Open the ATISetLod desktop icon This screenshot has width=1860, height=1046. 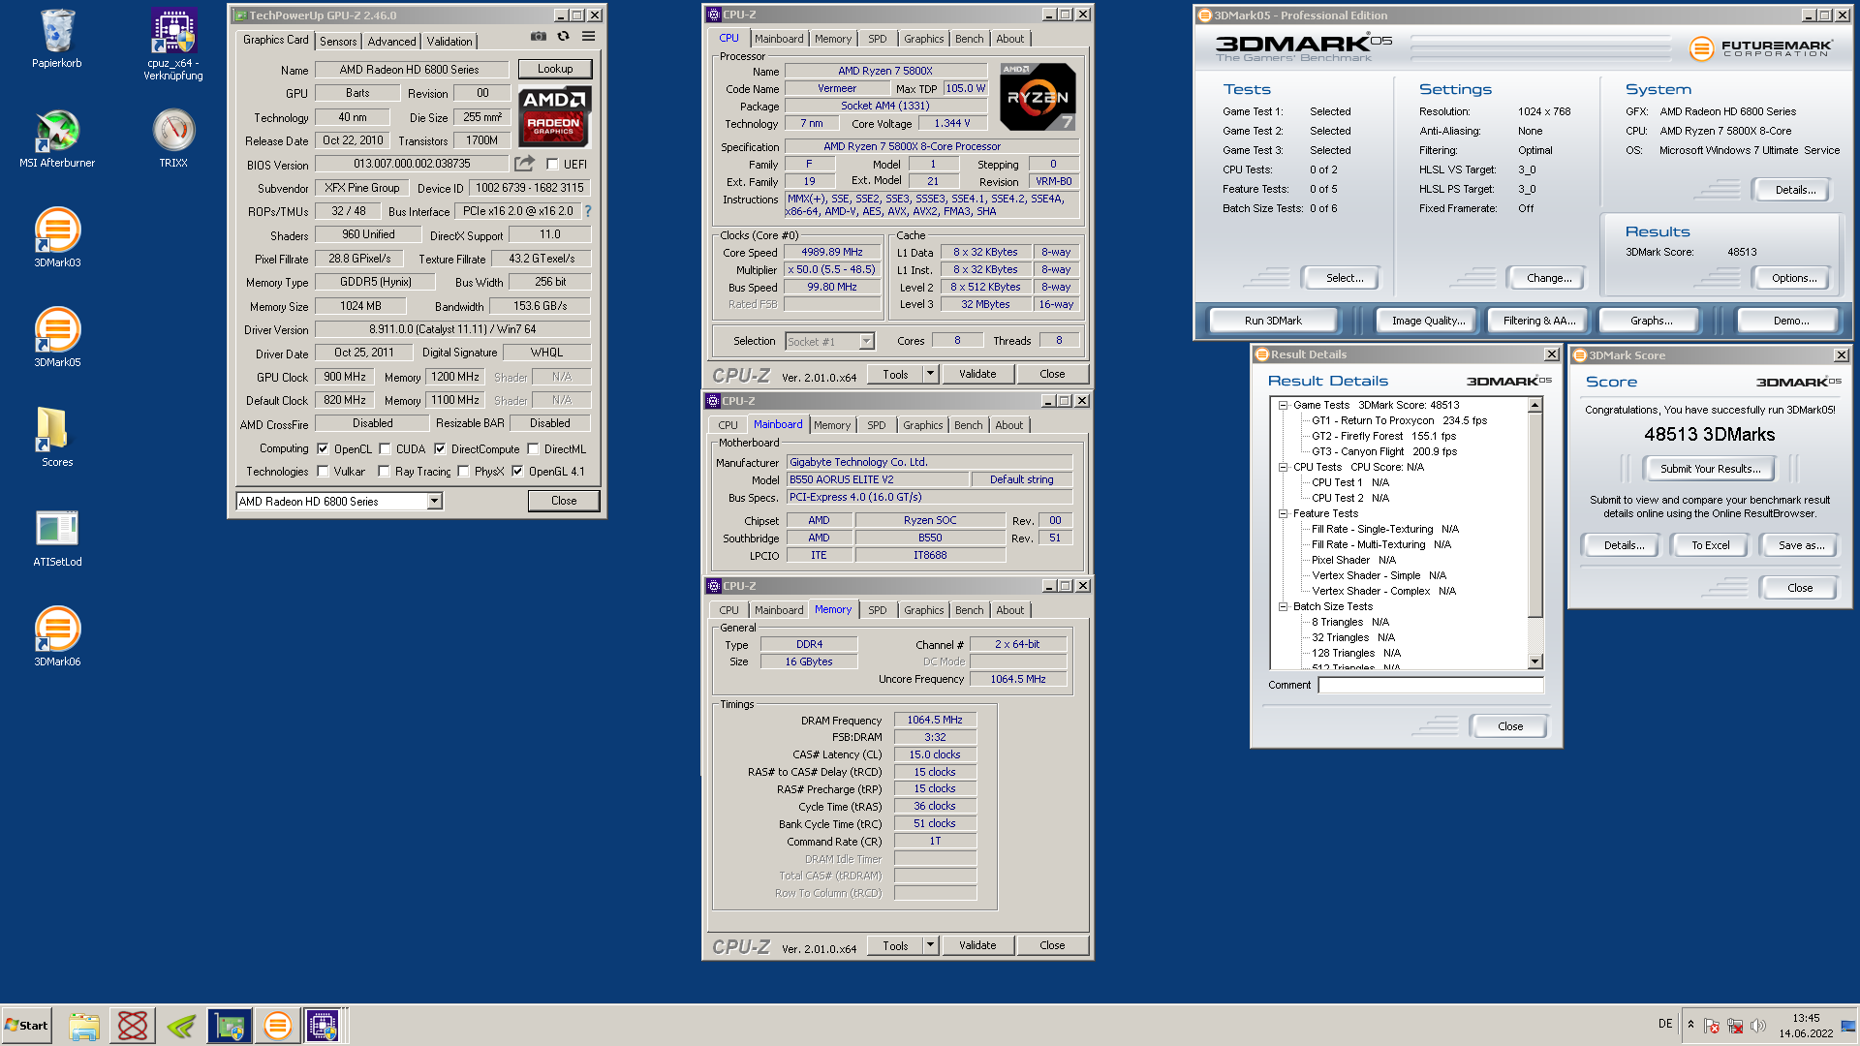pos(57,538)
